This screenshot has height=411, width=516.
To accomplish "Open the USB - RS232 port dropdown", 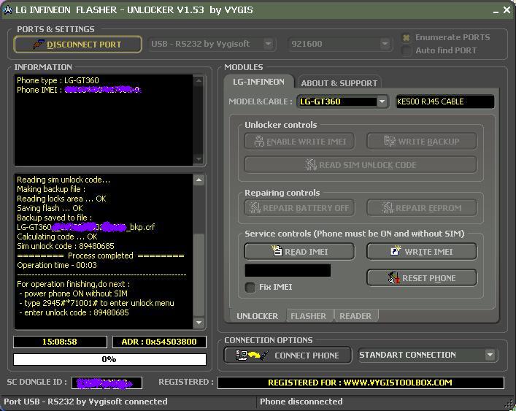I will point(269,44).
